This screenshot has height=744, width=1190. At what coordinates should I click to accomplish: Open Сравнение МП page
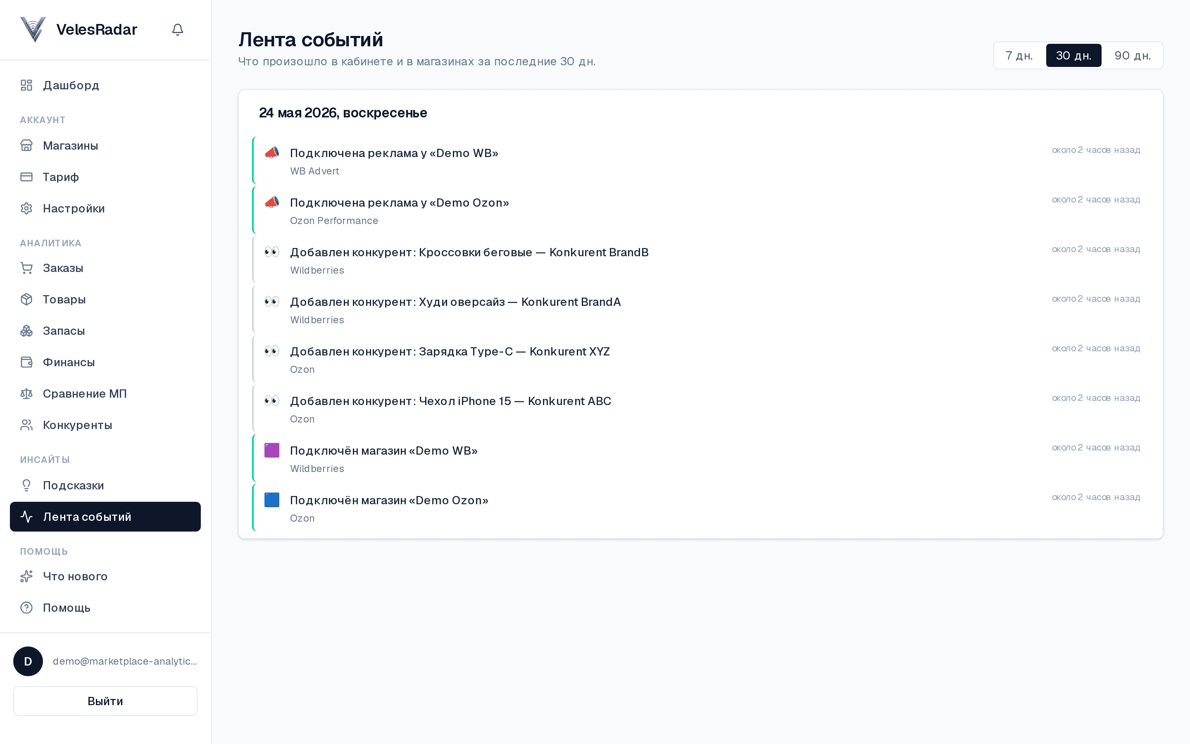(105, 393)
